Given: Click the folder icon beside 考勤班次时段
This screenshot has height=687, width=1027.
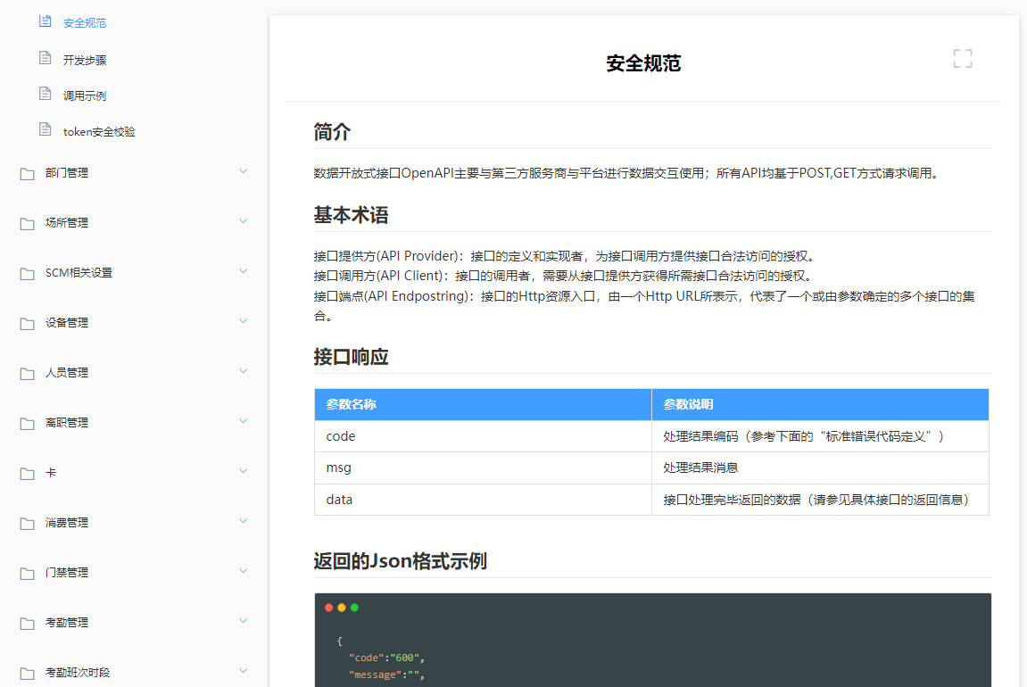Looking at the screenshot, I should (x=28, y=674).
